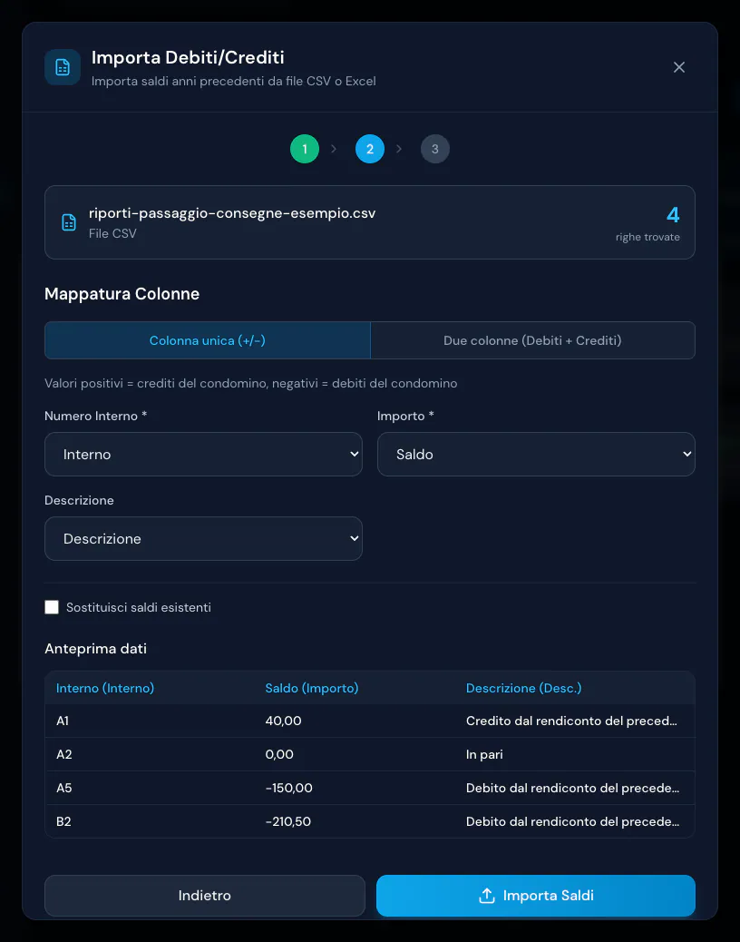Click the B2 row Debito dal rendiconto description

pos(572,822)
